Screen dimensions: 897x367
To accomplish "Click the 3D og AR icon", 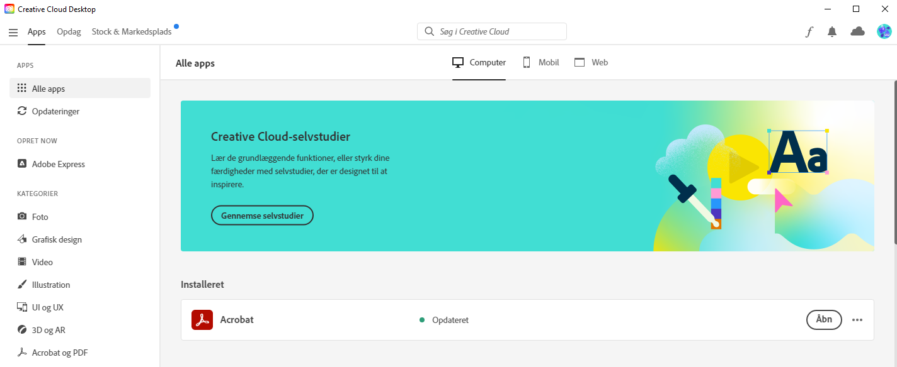I will [22, 330].
